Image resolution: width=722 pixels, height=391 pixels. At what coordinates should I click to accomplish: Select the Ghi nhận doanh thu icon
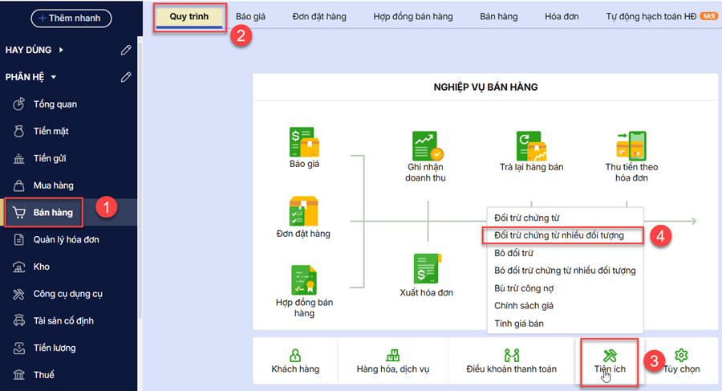[426, 146]
